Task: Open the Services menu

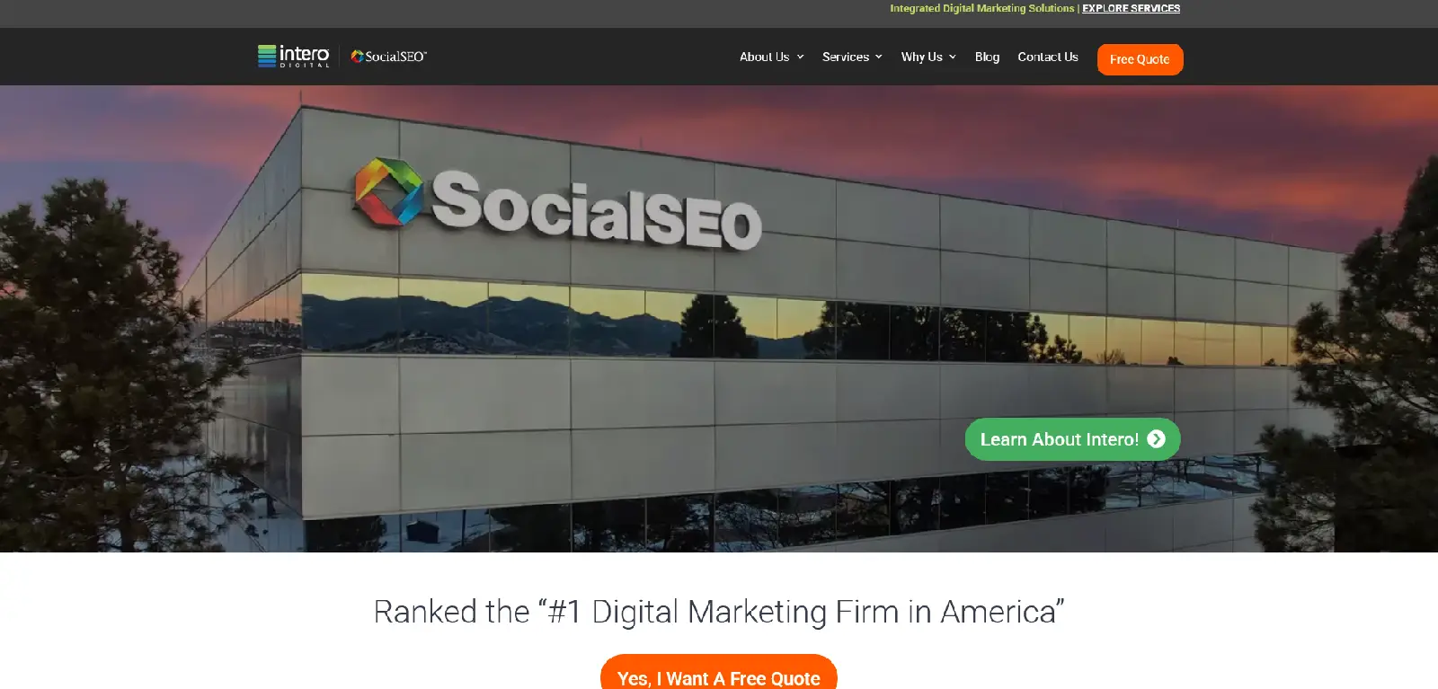Action: tap(845, 57)
